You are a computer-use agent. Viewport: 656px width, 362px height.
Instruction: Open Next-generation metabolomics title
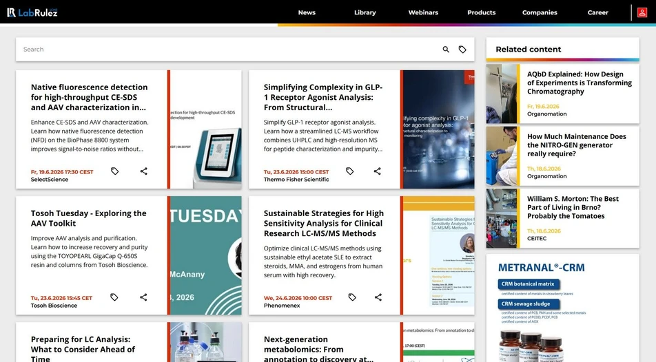click(x=319, y=349)
